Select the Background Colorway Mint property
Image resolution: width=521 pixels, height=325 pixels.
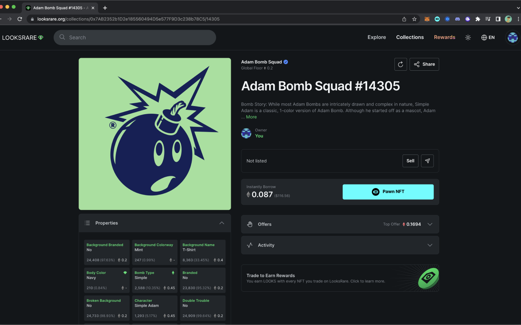pos(155,252)
